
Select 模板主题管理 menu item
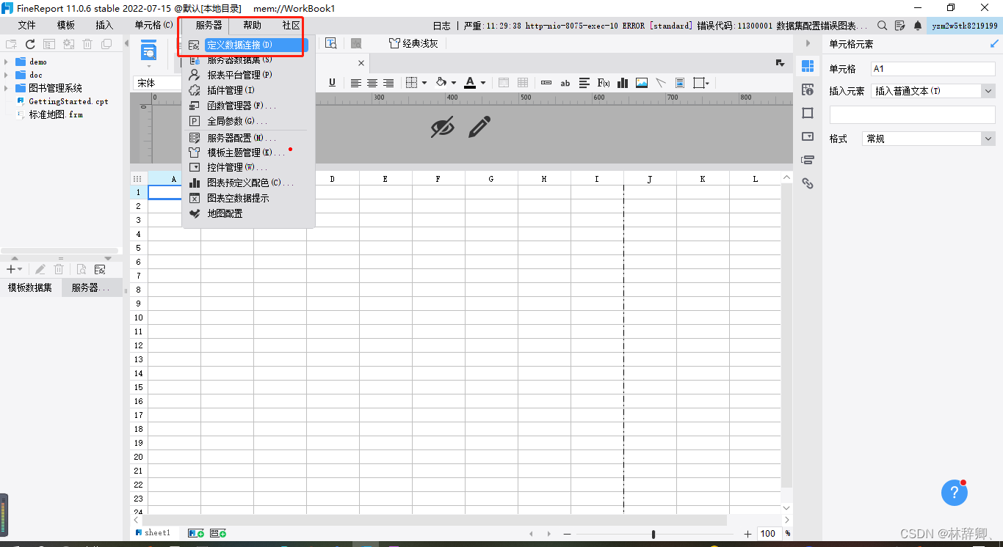tap(248, 153)
